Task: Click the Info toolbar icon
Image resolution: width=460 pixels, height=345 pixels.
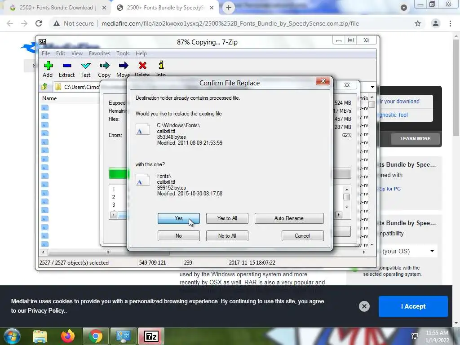Action: pyautogui.click(x=161, y=65)
